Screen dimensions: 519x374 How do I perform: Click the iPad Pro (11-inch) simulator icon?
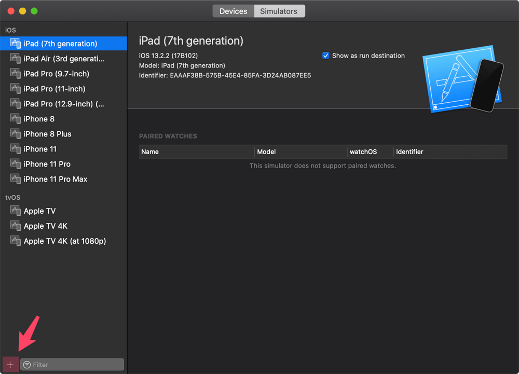point(16,89)
